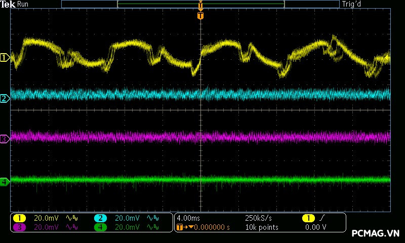
Task: Click the 250kS/s sample rate readout
Action: coord(258,218)
